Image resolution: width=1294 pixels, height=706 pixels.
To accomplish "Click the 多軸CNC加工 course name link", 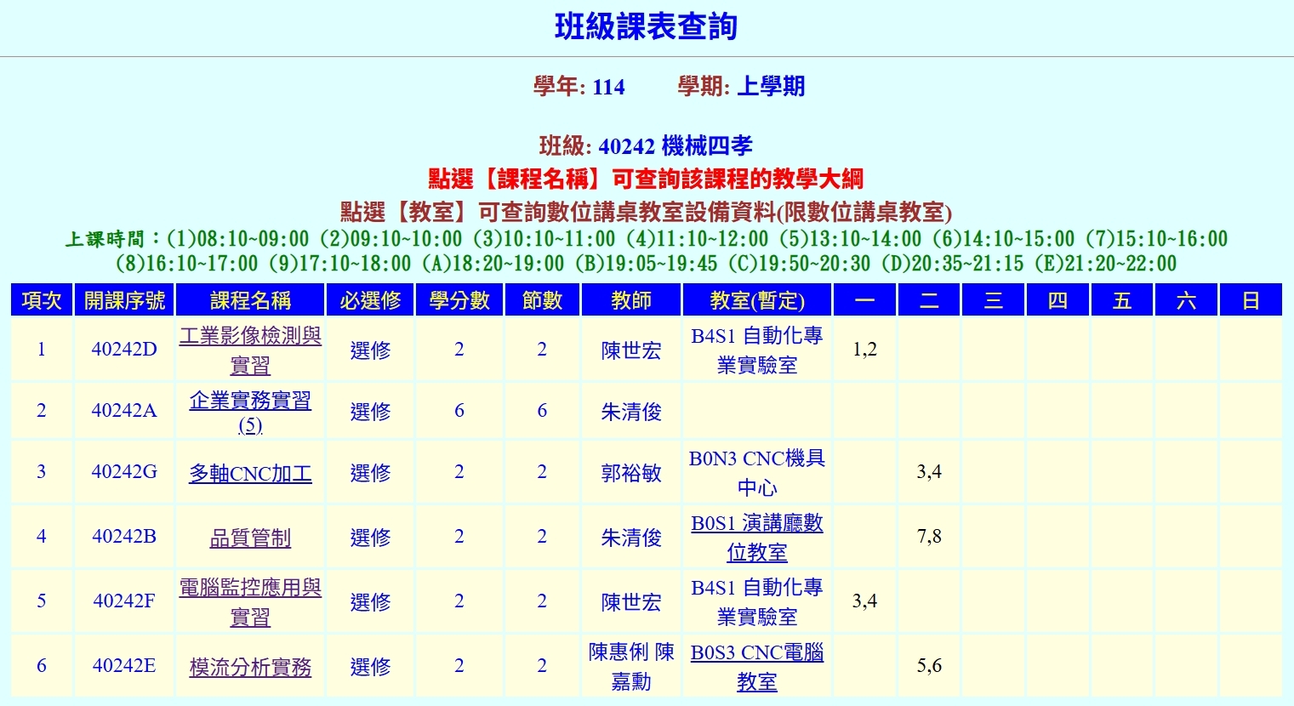I will tap(250, 474).
